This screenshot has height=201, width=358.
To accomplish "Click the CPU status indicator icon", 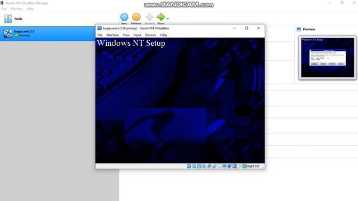I will coord(234,166).
